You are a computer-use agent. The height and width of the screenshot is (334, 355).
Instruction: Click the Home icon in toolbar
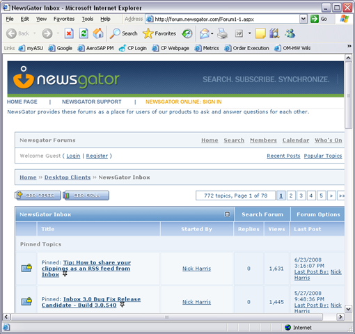[98, 33]
